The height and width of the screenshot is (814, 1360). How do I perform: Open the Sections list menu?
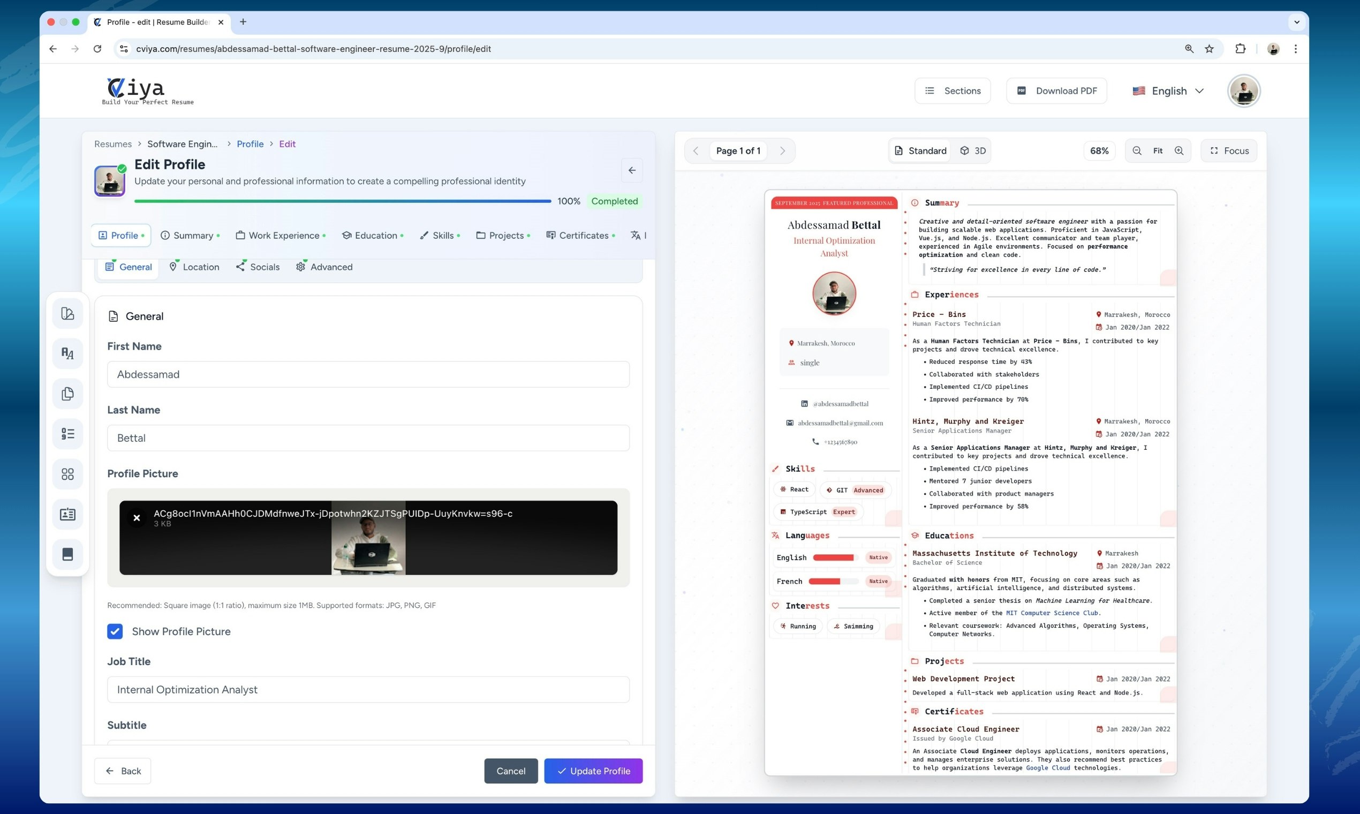coord(953,91)
